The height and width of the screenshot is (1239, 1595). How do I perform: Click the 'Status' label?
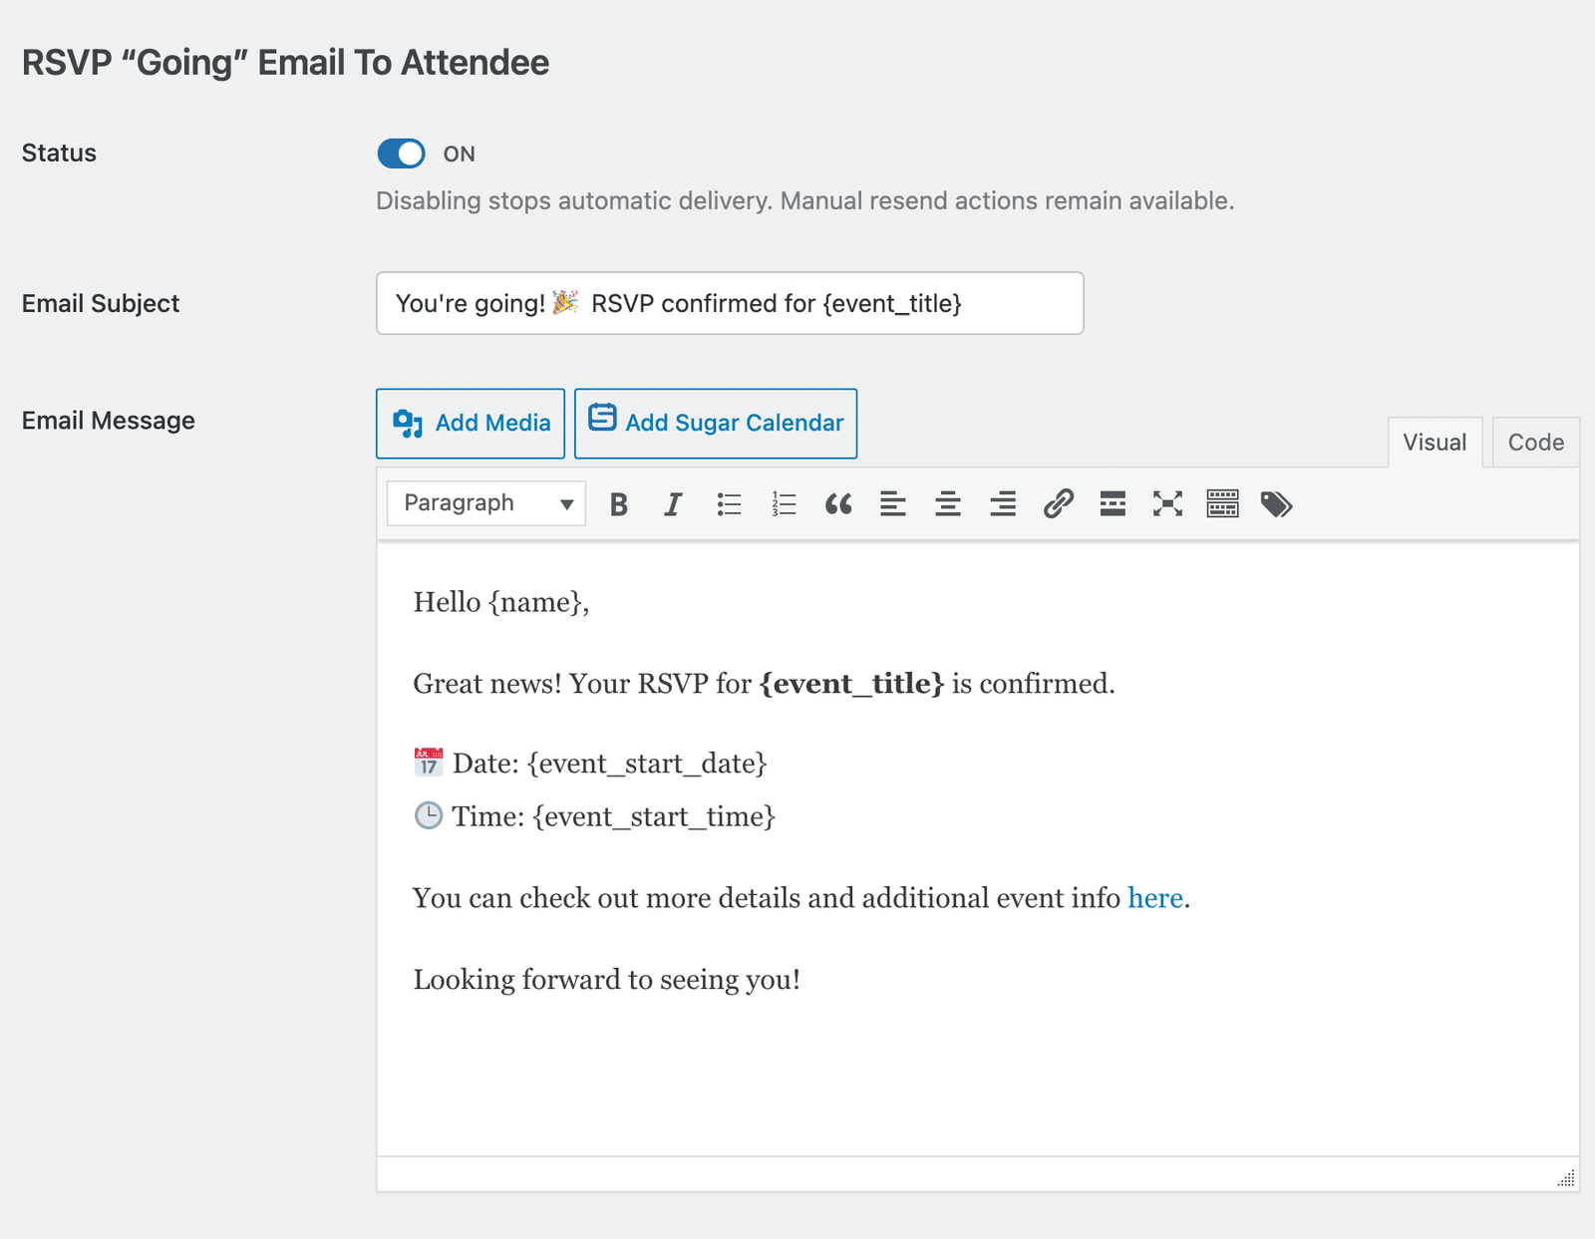[59, 154]
